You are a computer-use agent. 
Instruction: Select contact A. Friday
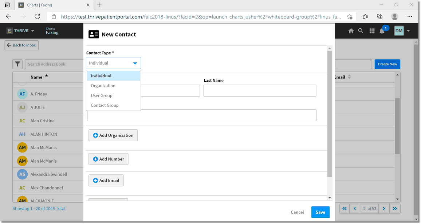pos(39,94)
